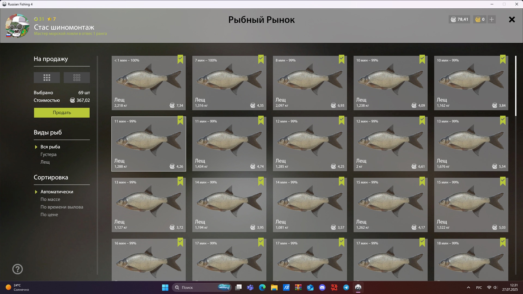Select all fish using filled grid icon

click(x=47, y=78)
